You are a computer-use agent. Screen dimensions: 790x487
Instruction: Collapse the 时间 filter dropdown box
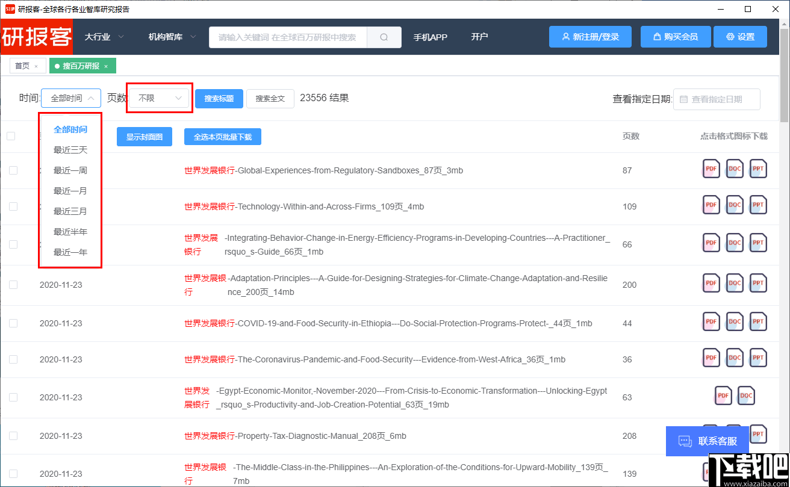click(x=71, y=98)
